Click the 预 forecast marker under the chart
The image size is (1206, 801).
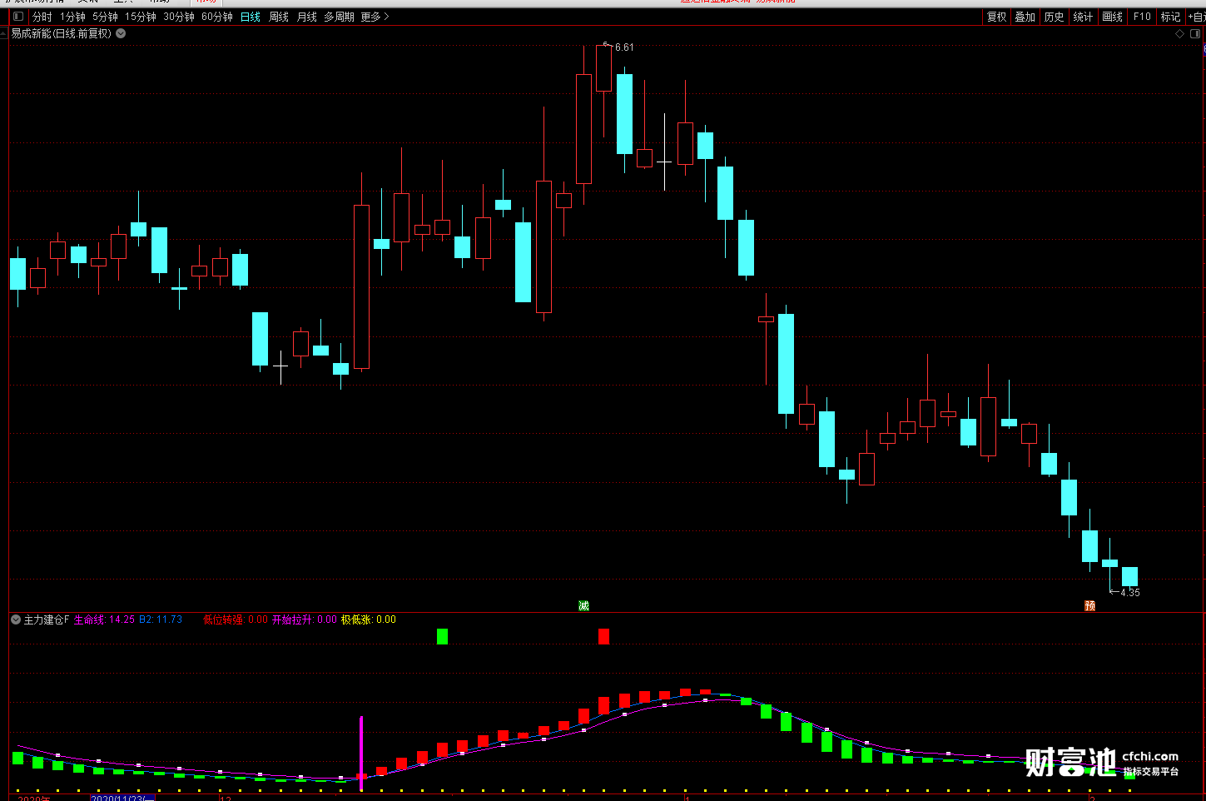(1089, 605)
